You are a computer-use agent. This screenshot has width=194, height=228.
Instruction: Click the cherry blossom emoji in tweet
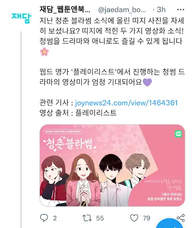pos(44,52)
